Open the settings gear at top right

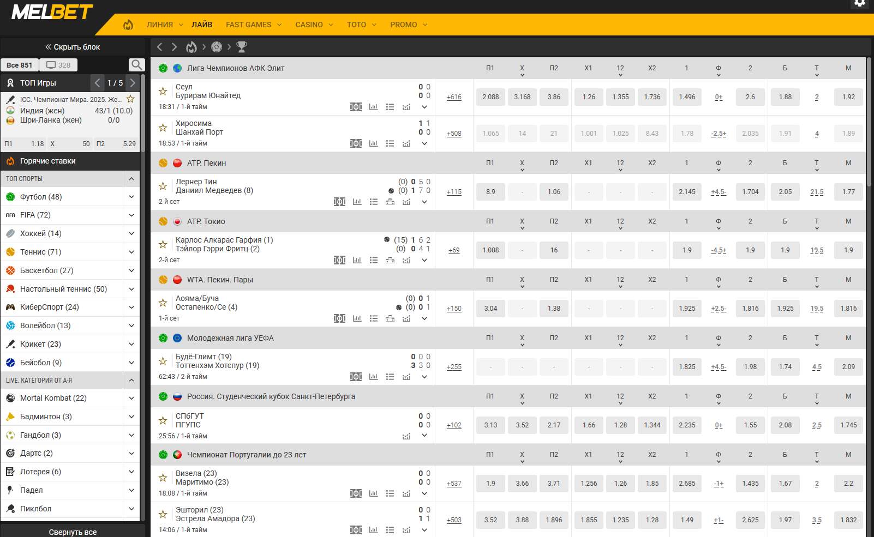point(860,3)
